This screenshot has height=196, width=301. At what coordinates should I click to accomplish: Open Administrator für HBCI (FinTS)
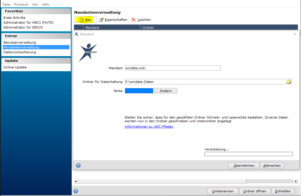pyautogui.click(x=28, y=23)
